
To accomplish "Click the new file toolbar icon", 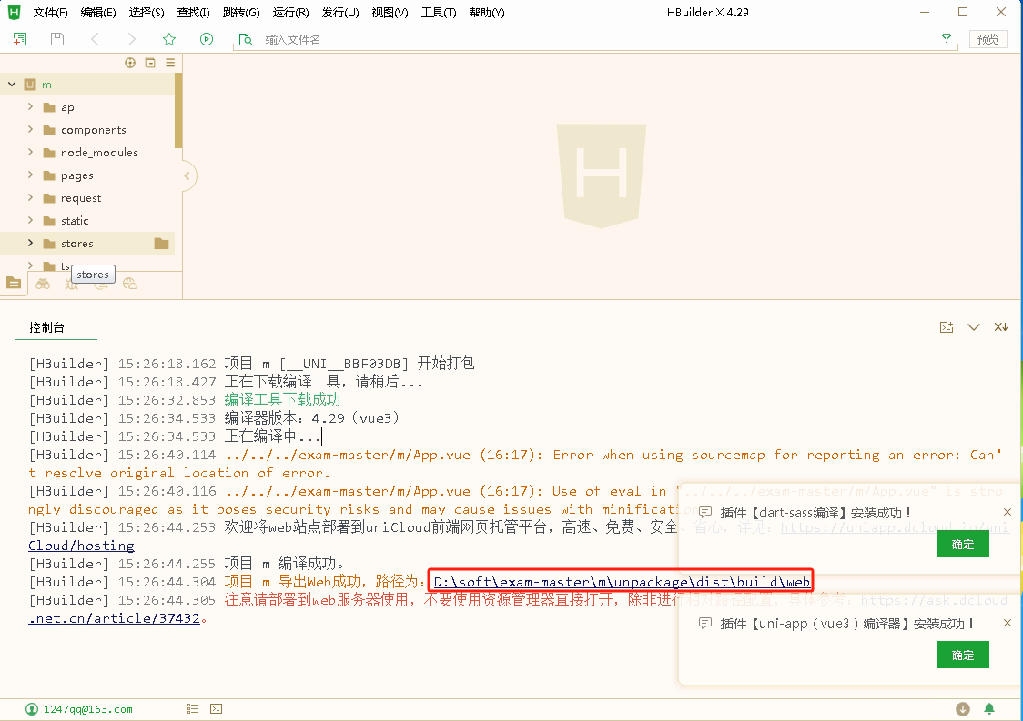I will click(x=20, y=39).
